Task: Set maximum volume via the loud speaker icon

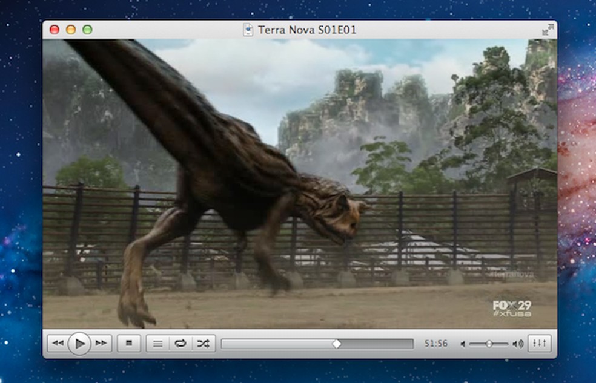Action: (517, 344)
